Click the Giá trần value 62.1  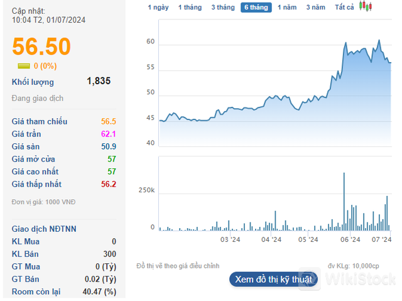coord(109,134)
